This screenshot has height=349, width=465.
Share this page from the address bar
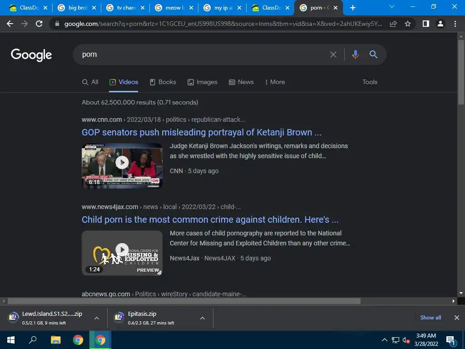click(x=393, y=24)
